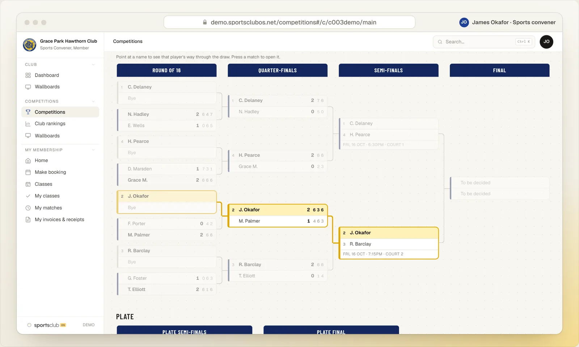579x347 pixels.
Task: Select the Competitions trophy icon
Action: pos(28,112)
